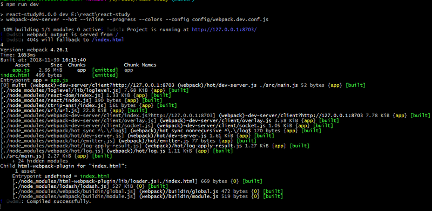Click the [built] tag on the lodash.js row

[x=158, y=186]
